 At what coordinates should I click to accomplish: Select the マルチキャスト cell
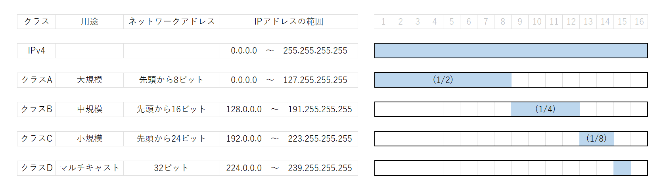[x=90, y=168]
